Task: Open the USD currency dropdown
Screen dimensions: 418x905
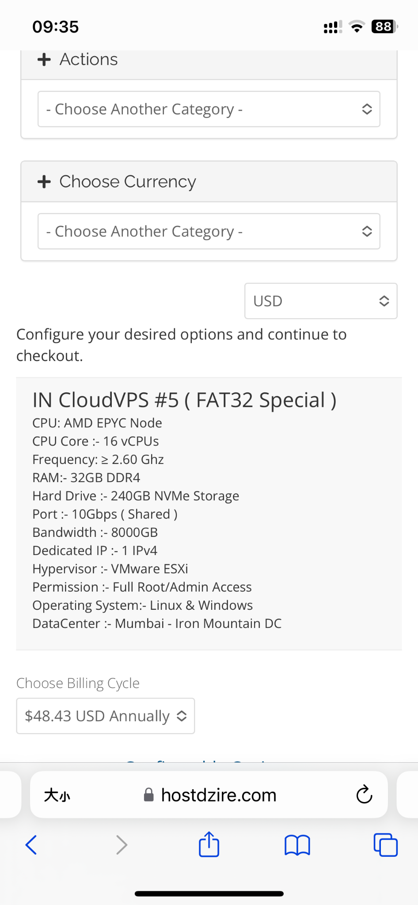Action: click(x=321, y=301)
